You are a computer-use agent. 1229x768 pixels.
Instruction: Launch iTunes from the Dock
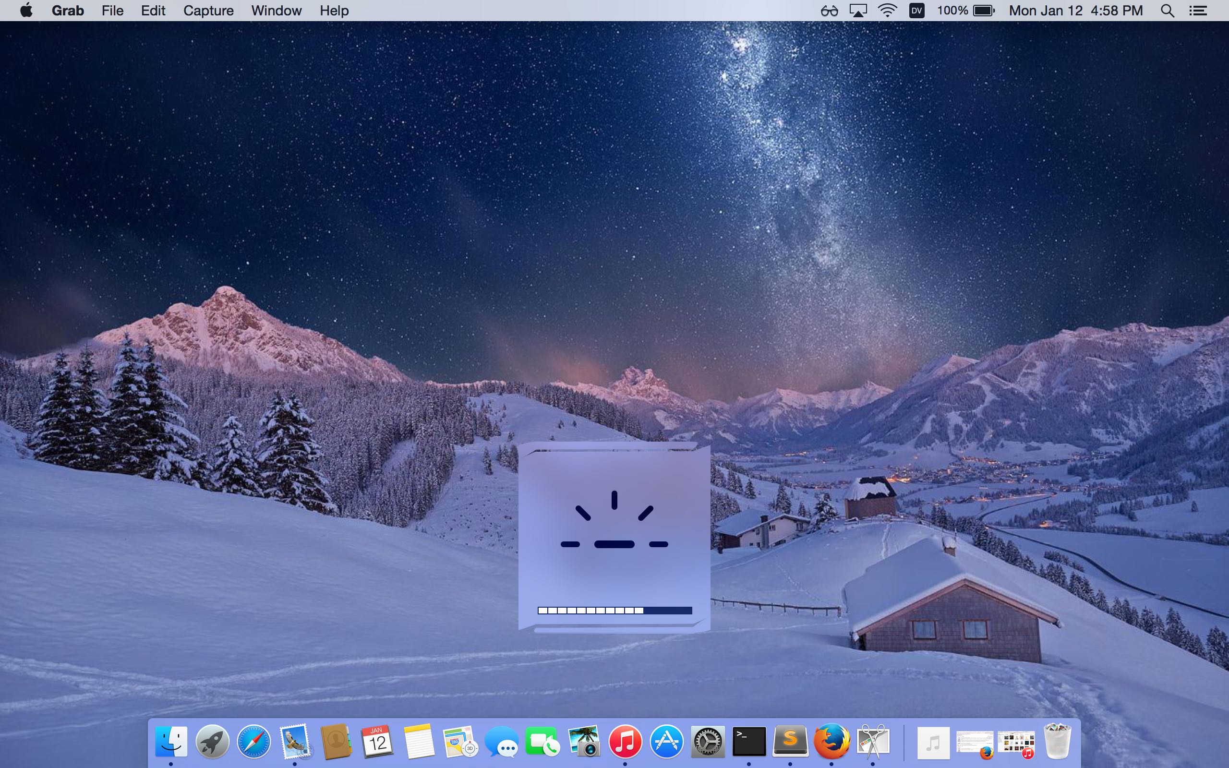(625, 742)
